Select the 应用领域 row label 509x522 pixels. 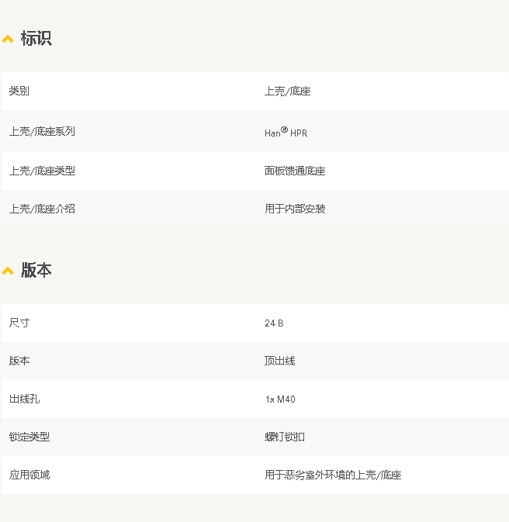pos(29,475)
